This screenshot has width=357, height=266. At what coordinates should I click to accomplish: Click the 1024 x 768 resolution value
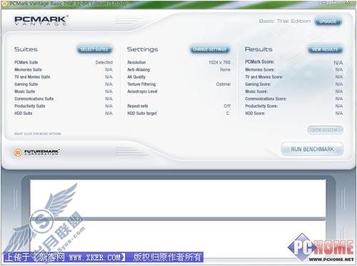click(219, 62)
